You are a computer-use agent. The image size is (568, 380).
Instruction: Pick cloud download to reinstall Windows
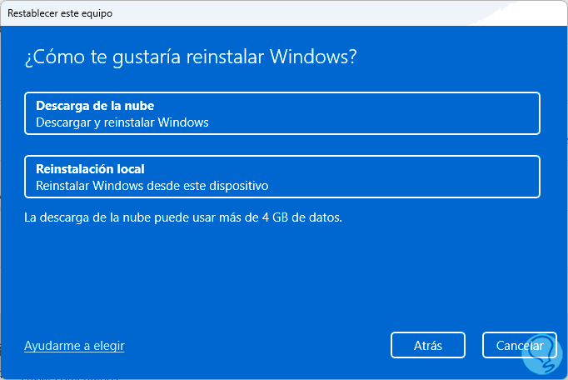pos(282,113)
